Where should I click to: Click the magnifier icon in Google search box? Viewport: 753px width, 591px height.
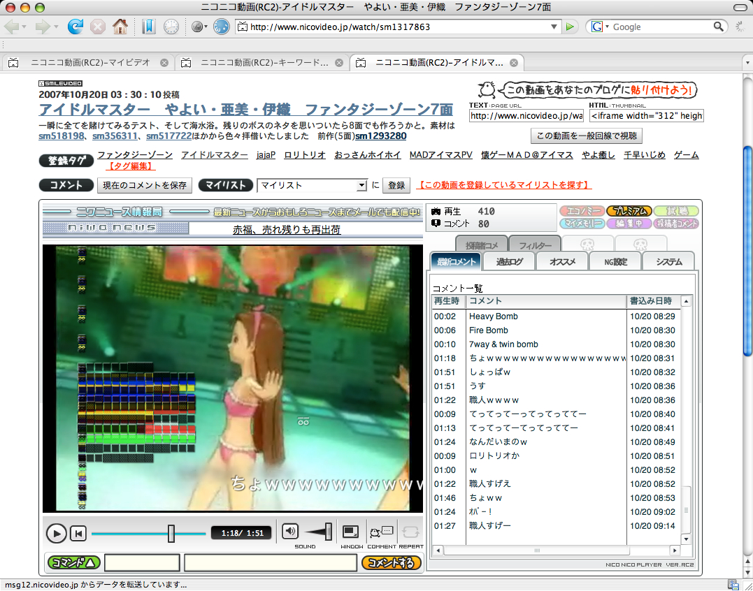click(718, 27)
